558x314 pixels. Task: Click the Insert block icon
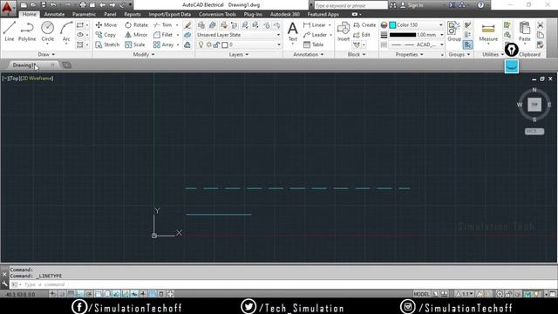click(344, 31)
